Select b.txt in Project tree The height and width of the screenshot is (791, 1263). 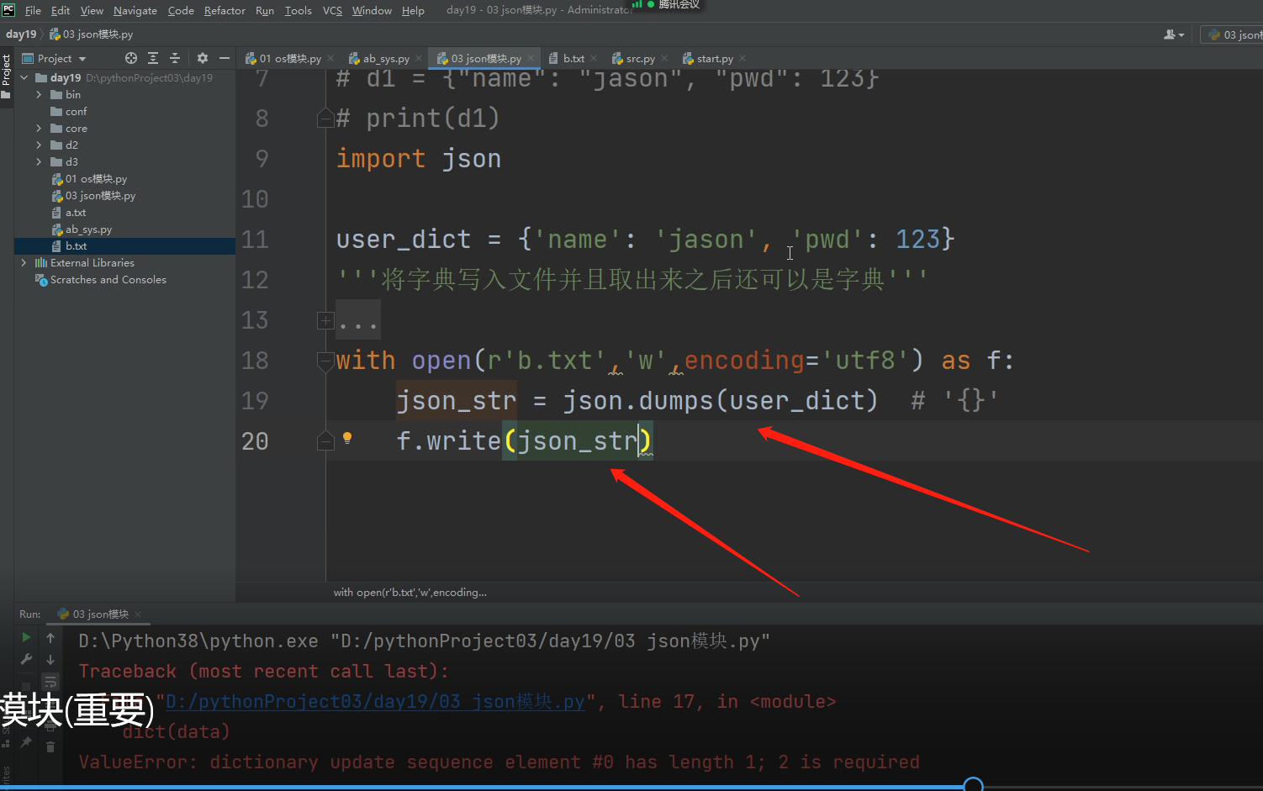124,246
